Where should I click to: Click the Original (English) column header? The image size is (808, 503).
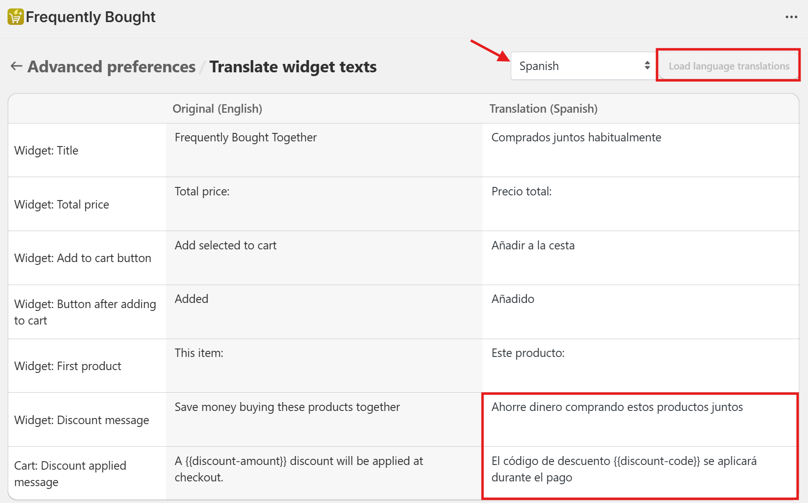tap(217, 109)
